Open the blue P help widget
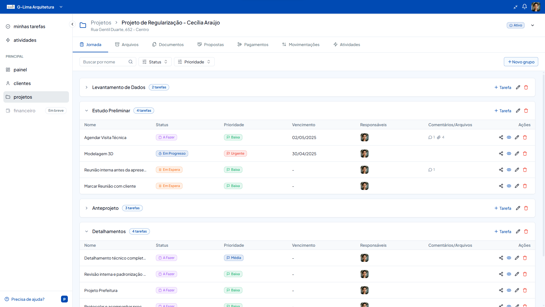 point(64,299)
